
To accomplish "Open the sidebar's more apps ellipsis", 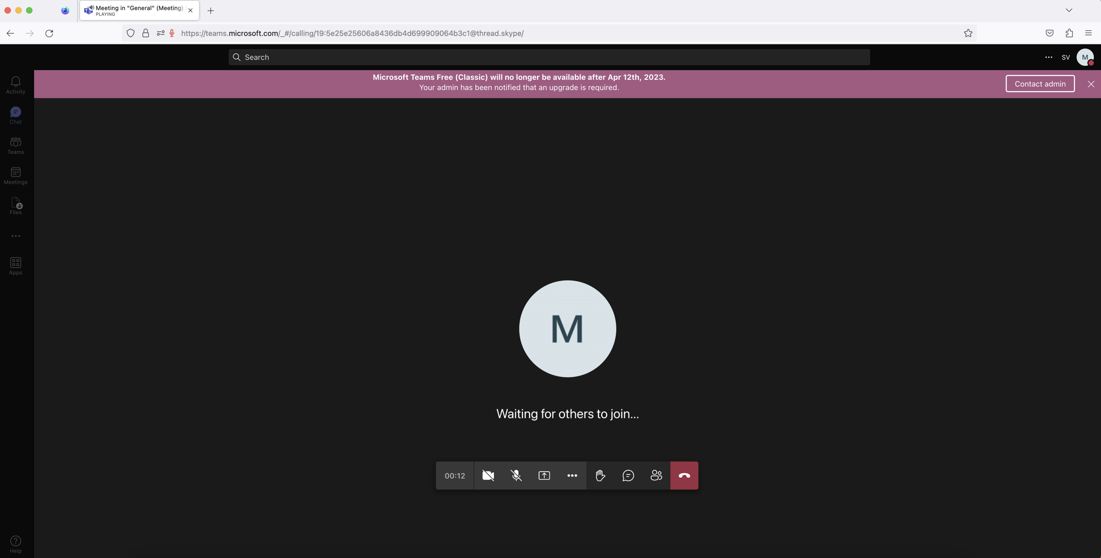I will (15, 235).
